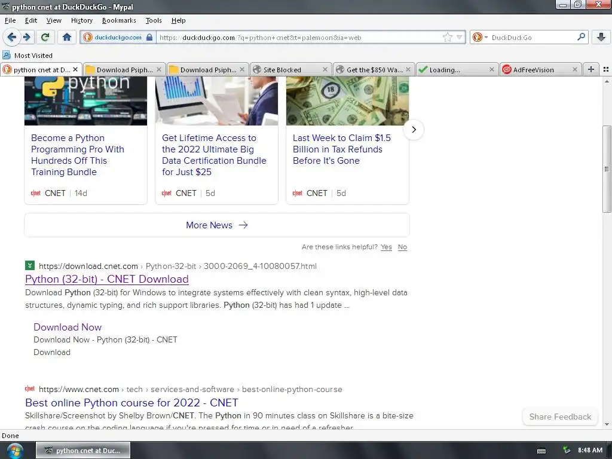
Task: Open the Big Data Bundle card thumbnail image
Action: point(216,100)
